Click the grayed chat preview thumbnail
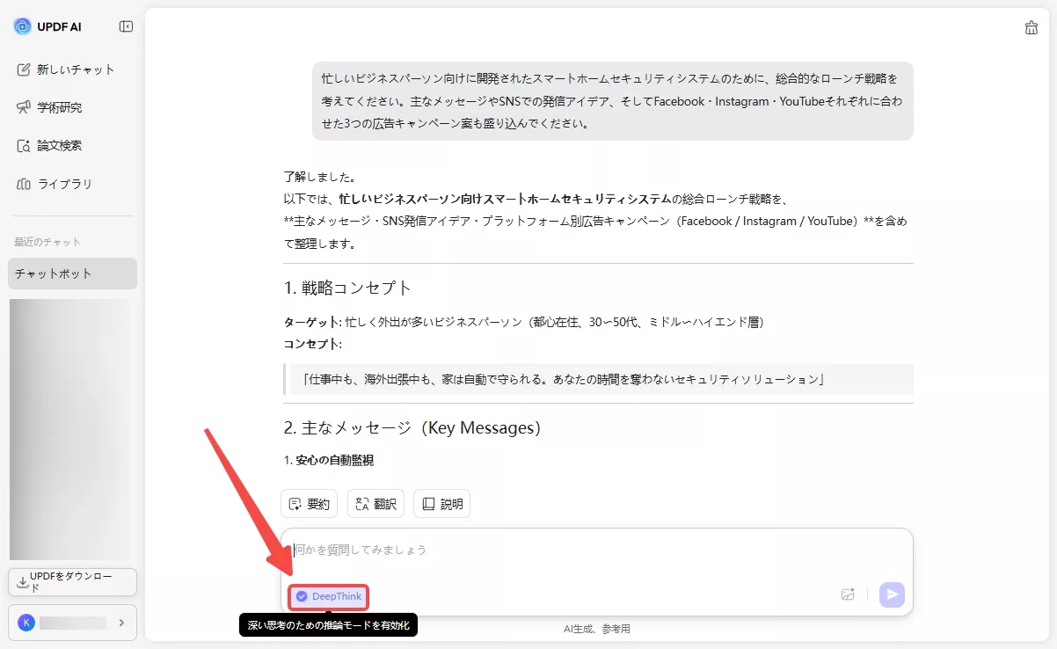 [71, 427]
